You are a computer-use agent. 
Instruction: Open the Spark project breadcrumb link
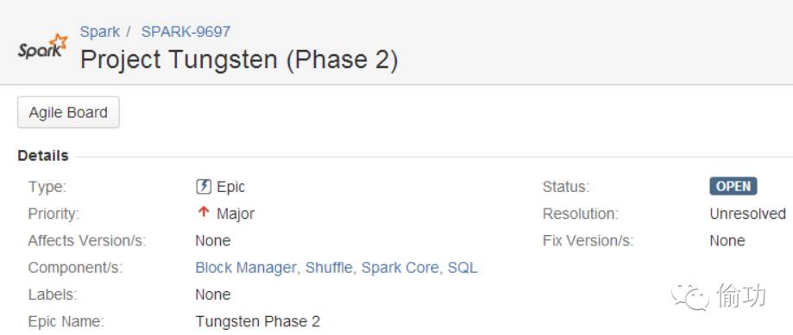coord(99,32)
